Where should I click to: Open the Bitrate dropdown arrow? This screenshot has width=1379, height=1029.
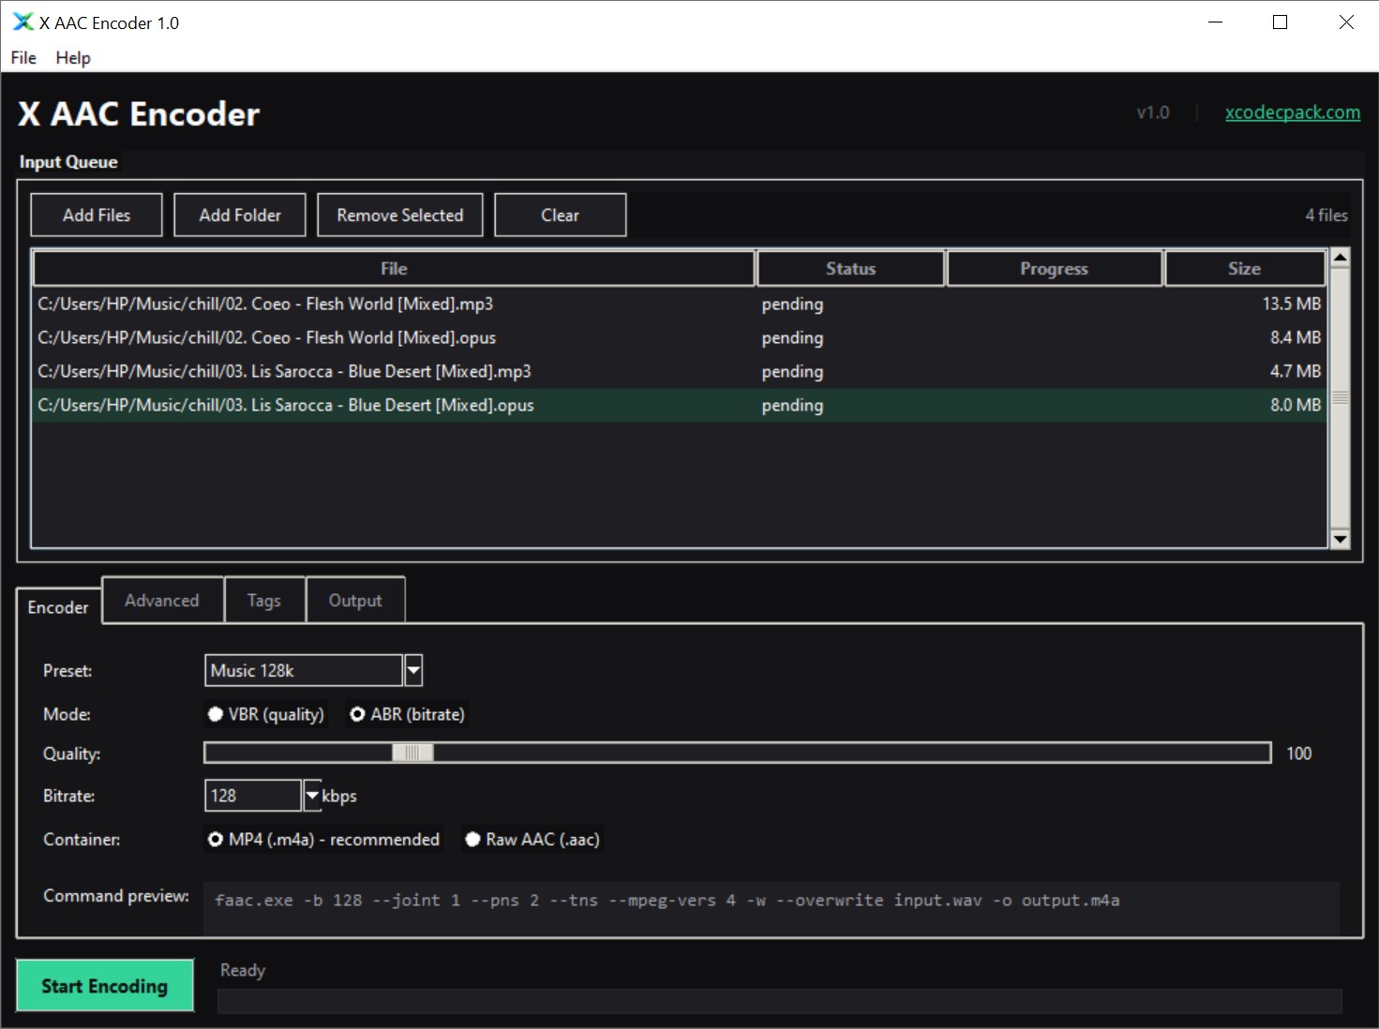(x=312, y=796)
